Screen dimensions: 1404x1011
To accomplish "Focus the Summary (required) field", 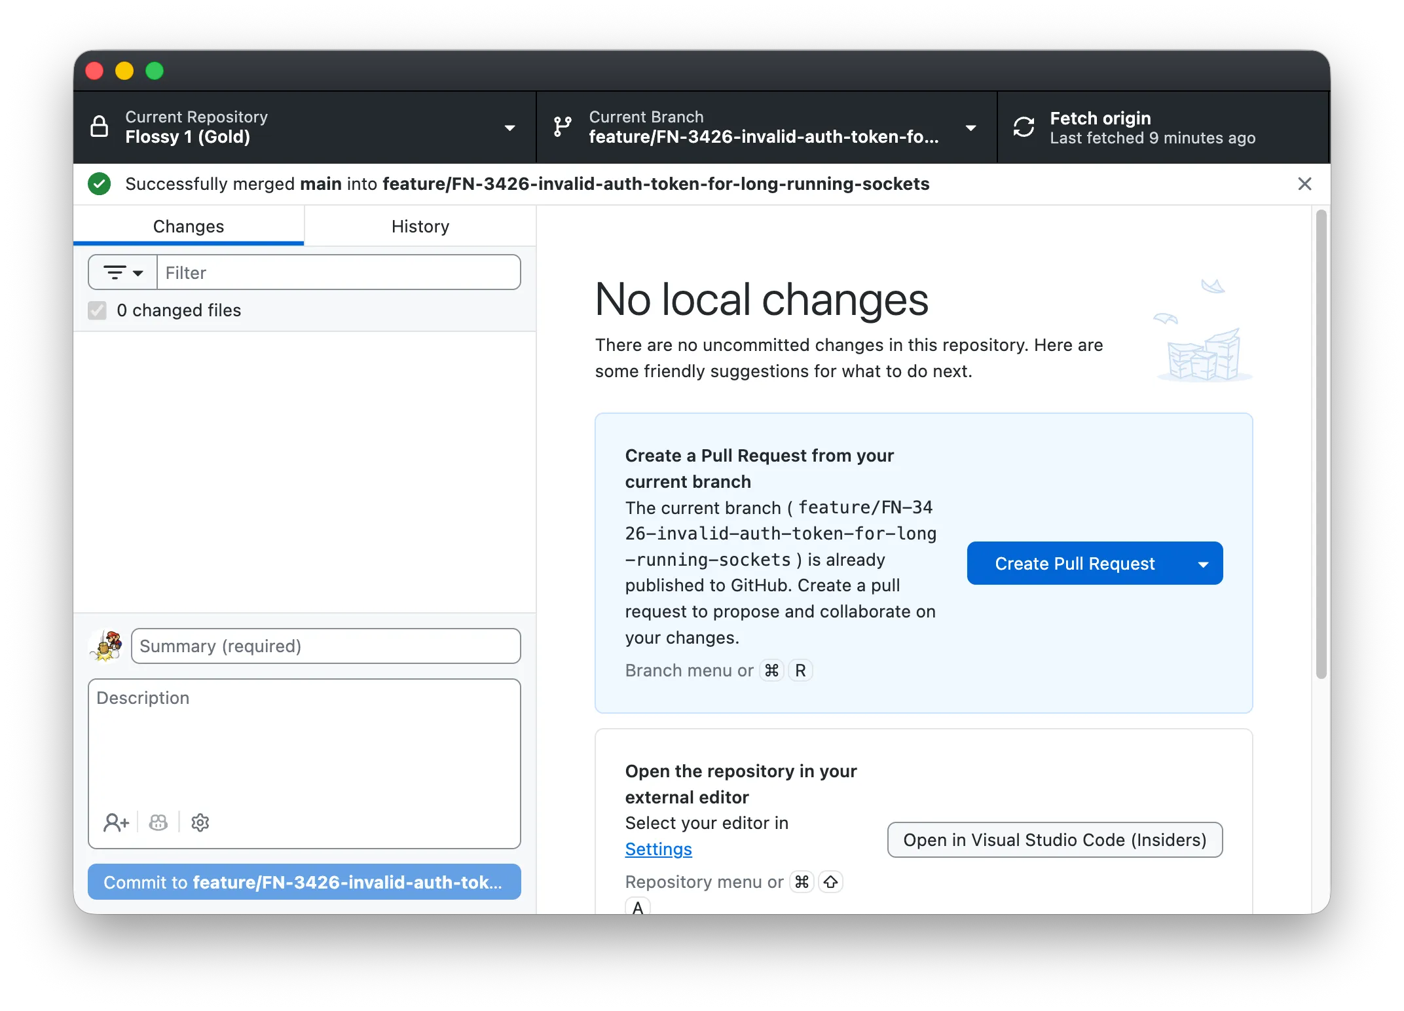I will [x=326, y=646].
